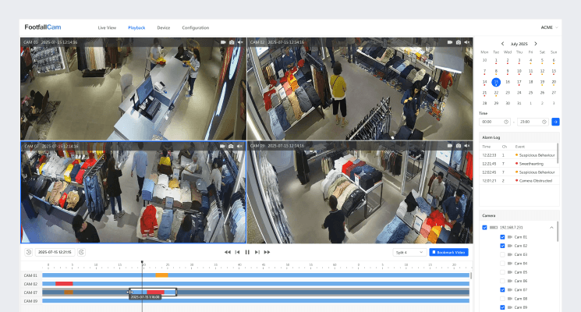
Task: Start recording on CAM 02 tile
Action: pyautogui.click(x=450, y=42)
